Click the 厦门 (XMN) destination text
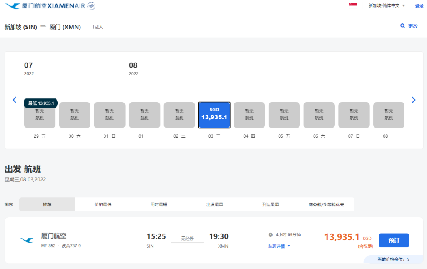The width and height of the screenshot is (427, 269). coord(65,27)
